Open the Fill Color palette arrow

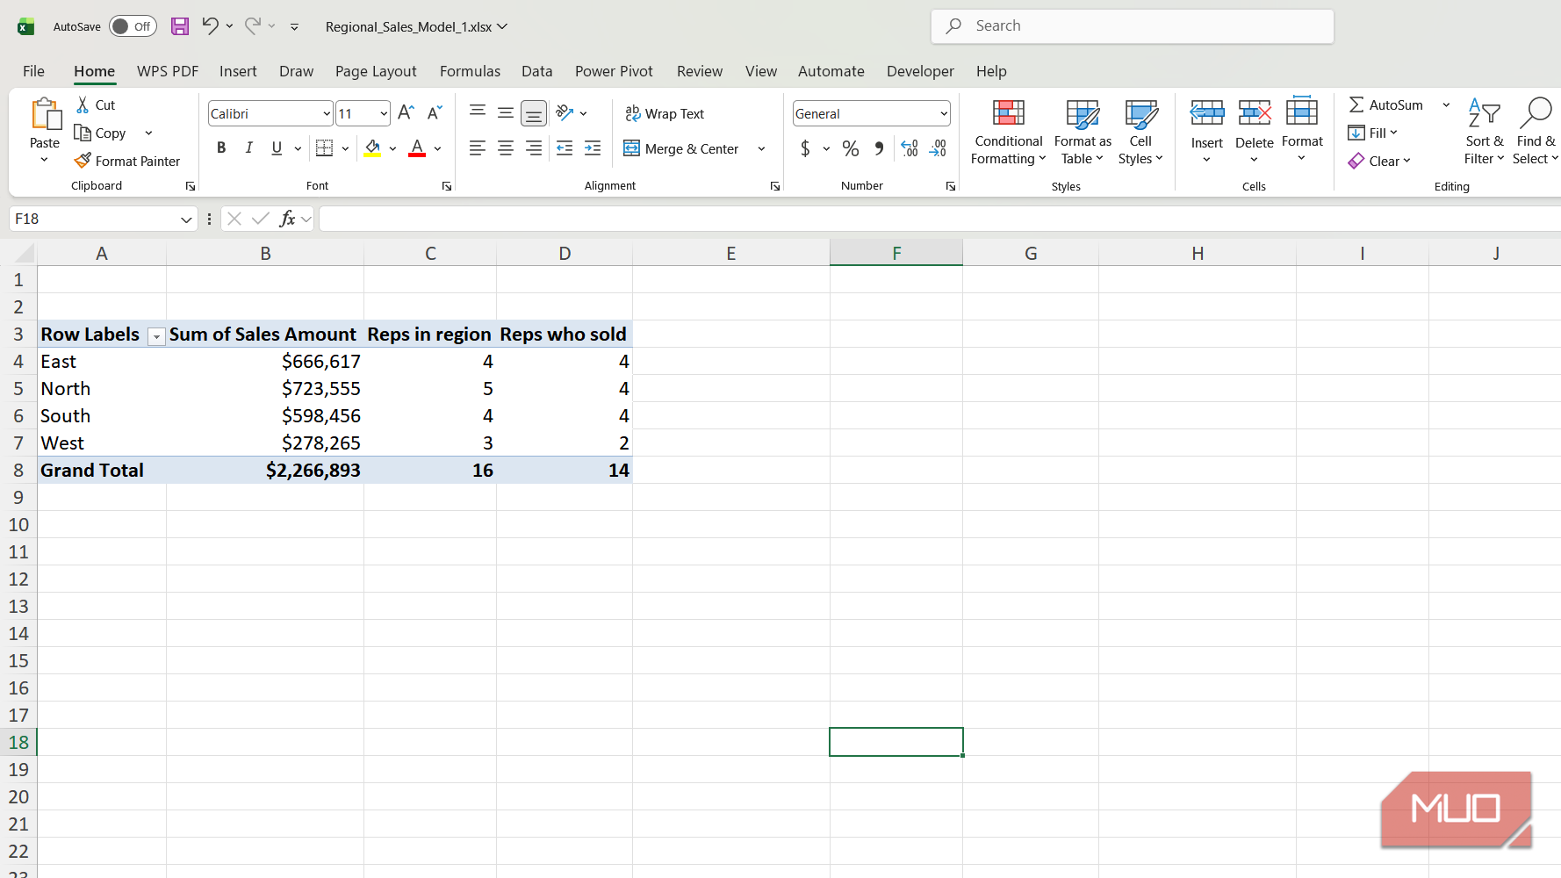click(x=392, y=148)
